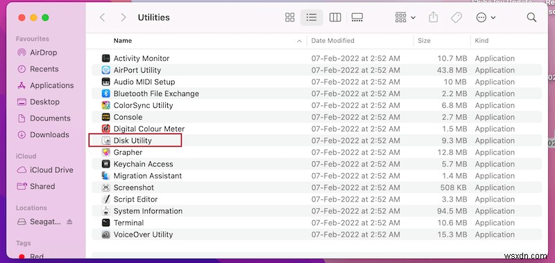
Task: Click the Tags toolbar icon
Action: (x=456, y=17)
